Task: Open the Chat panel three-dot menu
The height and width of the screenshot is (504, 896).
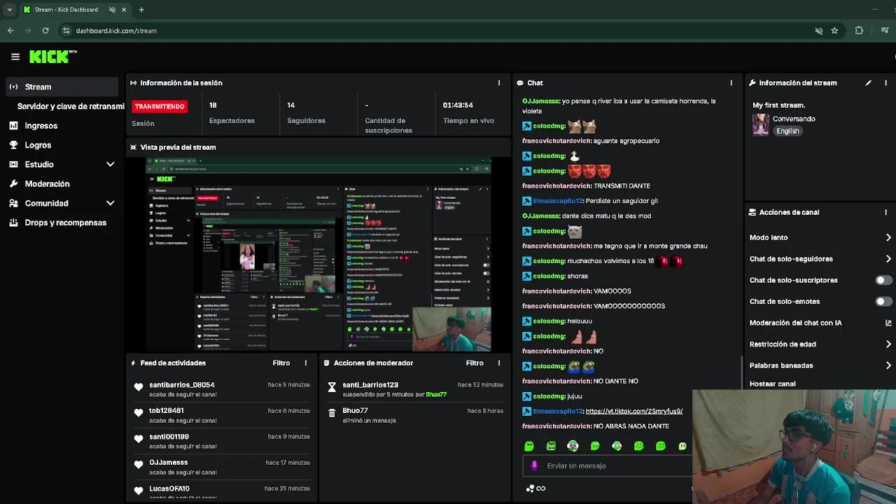Action: [x=731, y=83]
